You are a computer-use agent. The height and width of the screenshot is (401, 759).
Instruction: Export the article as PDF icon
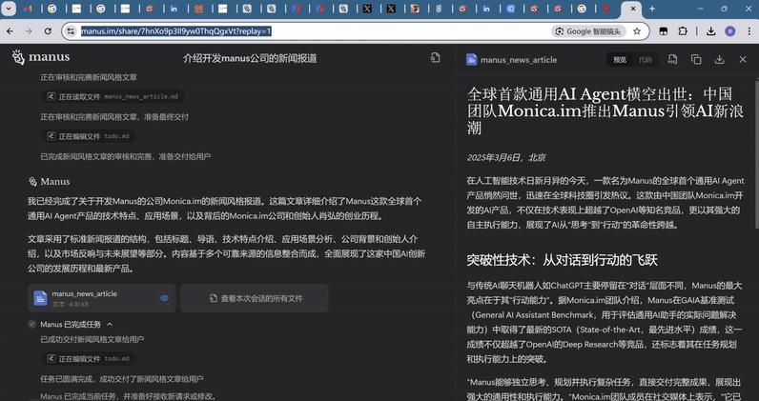tap(673, 59)
